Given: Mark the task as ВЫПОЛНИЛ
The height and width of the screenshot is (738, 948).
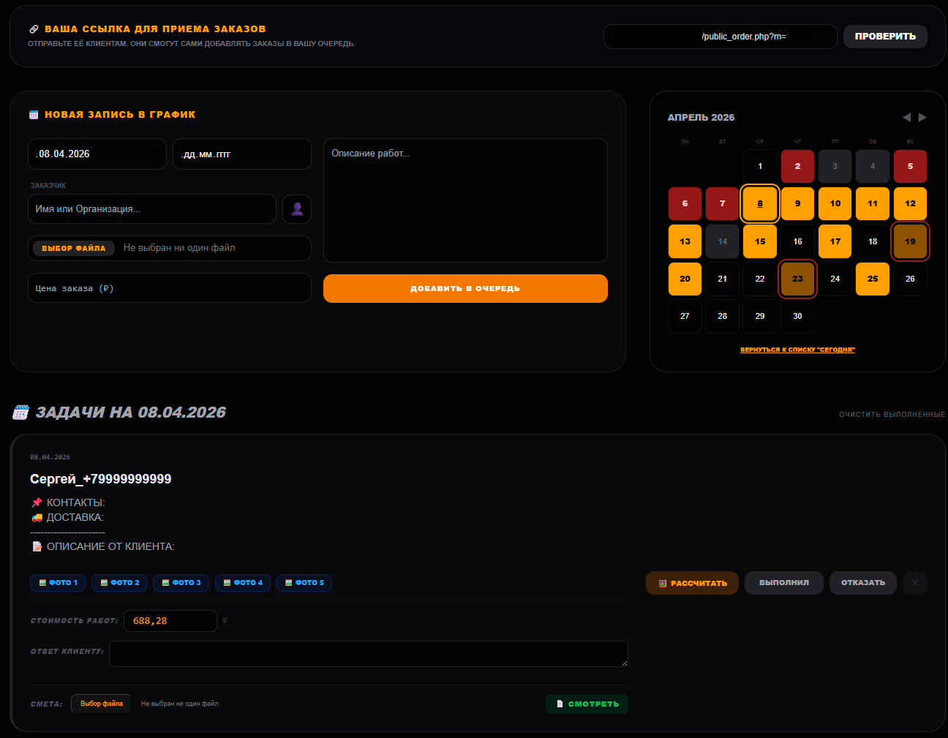Looking at the screenshot, I should click(783, 583).
